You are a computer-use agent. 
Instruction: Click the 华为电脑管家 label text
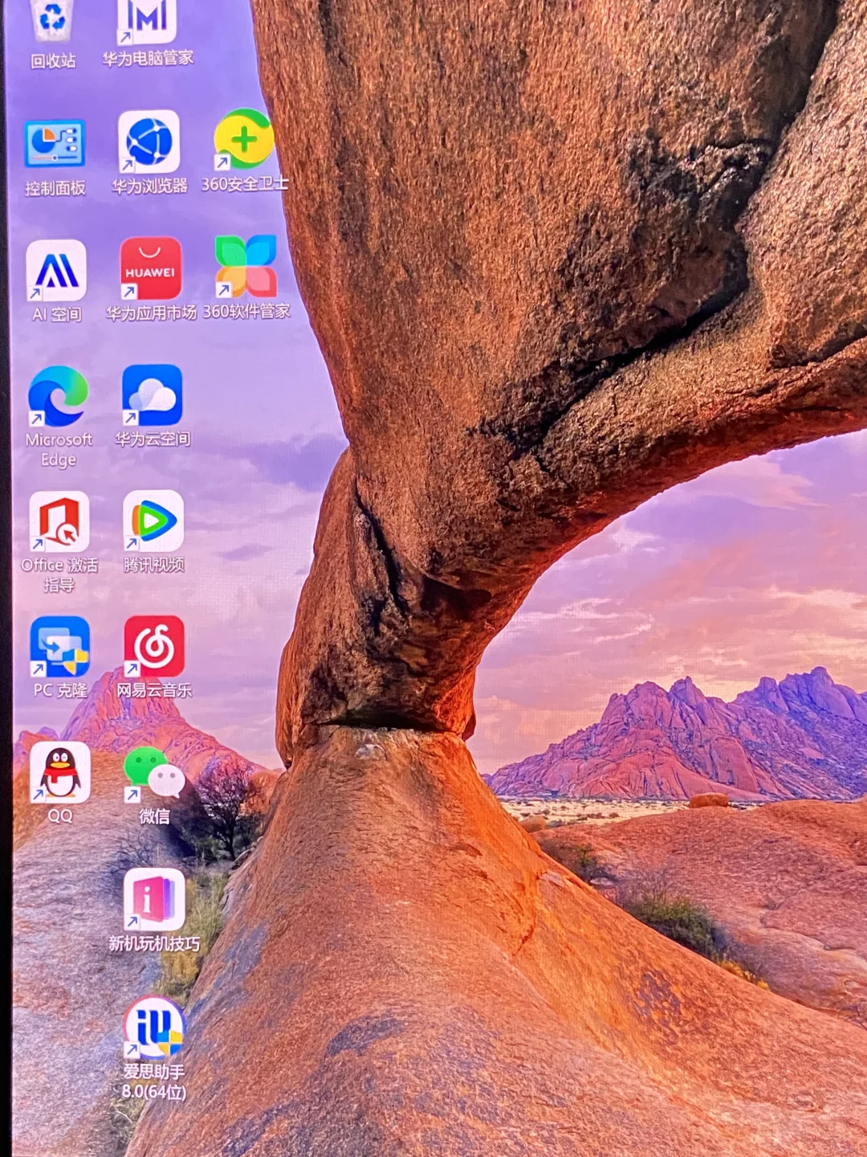pos(148,58)
